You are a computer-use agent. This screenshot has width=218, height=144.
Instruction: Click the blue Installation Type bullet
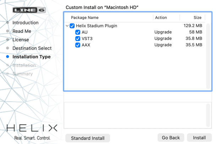click(8, 57)
